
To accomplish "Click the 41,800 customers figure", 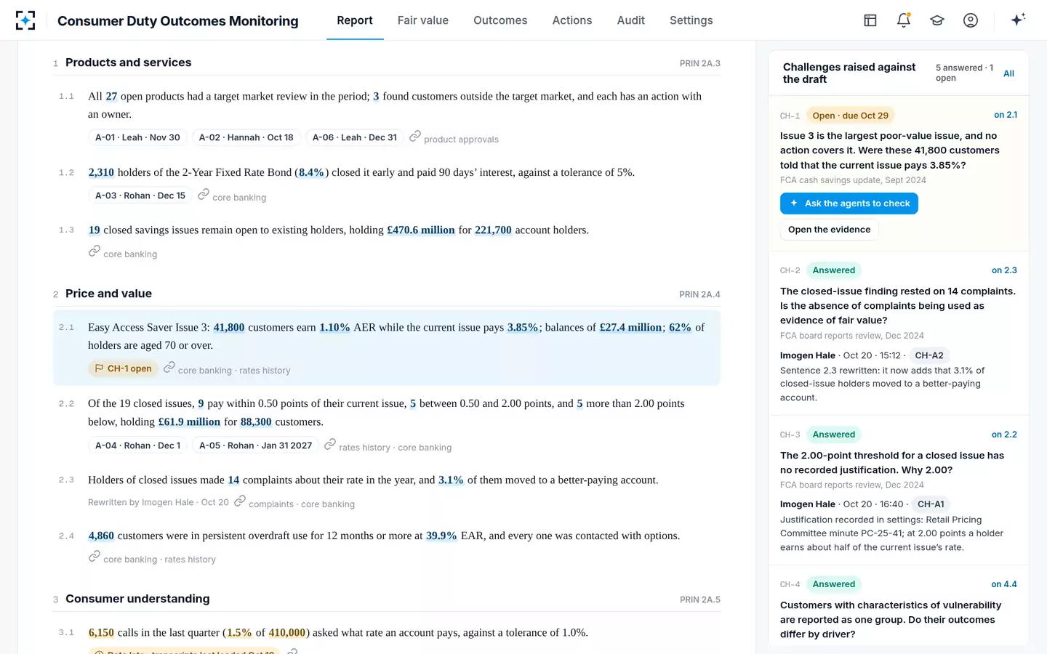I will tap(229, 328).
